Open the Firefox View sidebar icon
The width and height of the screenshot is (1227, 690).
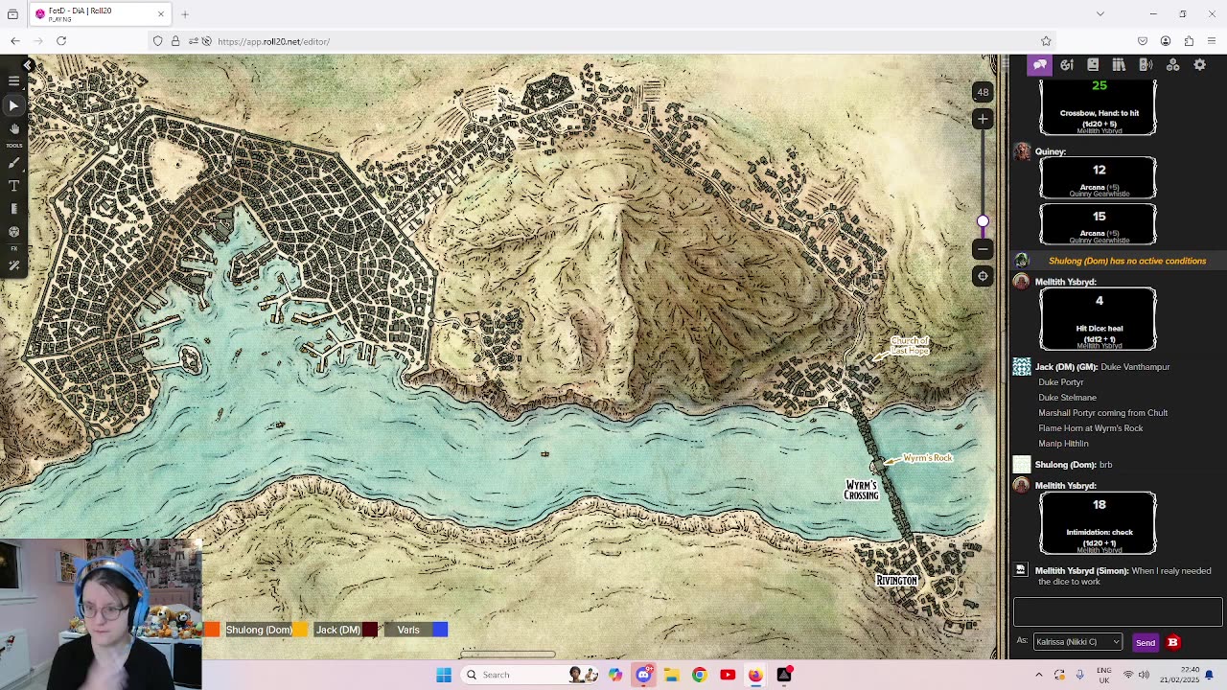pyautogui.click(x=13, y=14)
